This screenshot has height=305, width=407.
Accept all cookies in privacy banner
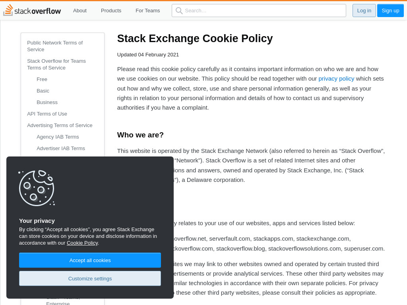coord(90,260)
